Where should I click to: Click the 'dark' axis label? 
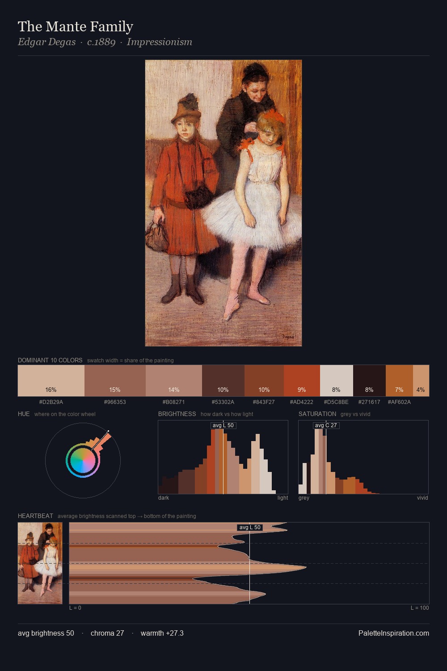pyautogui.click(x=164, y=498)
